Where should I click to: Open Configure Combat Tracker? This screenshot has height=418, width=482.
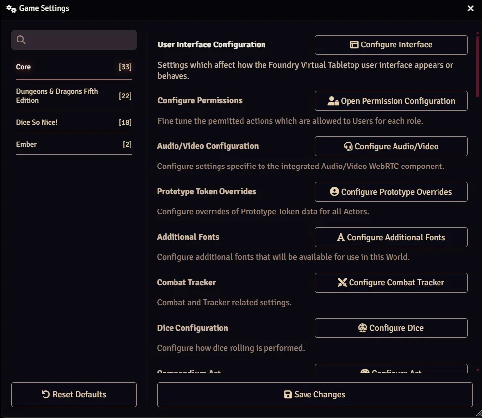(391, 282)
